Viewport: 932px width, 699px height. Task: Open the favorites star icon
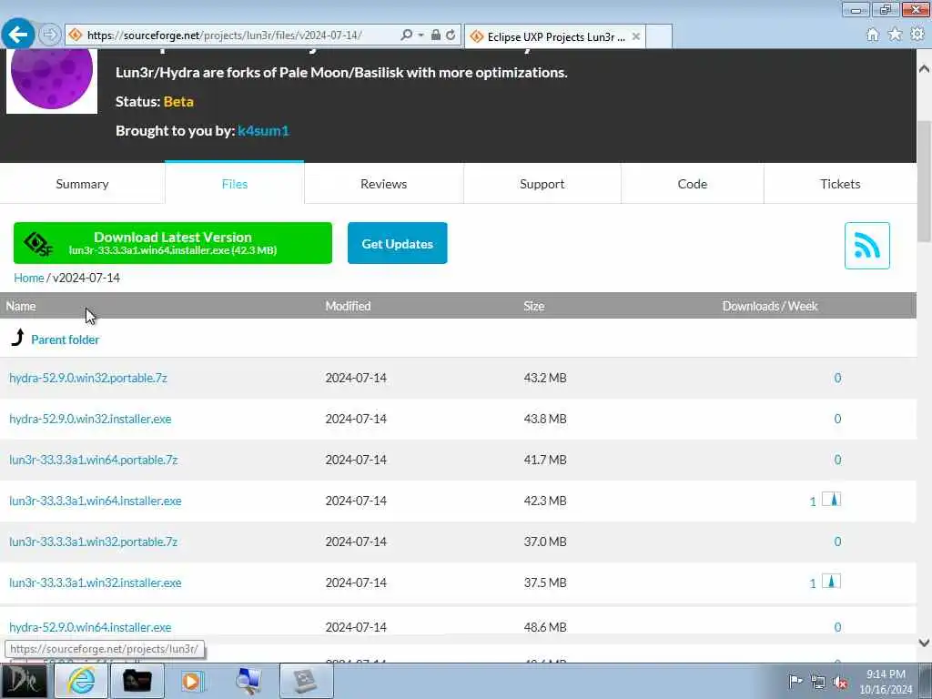(x=895, y=35)
